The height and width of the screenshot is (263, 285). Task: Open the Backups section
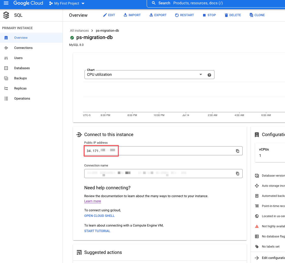20,78
